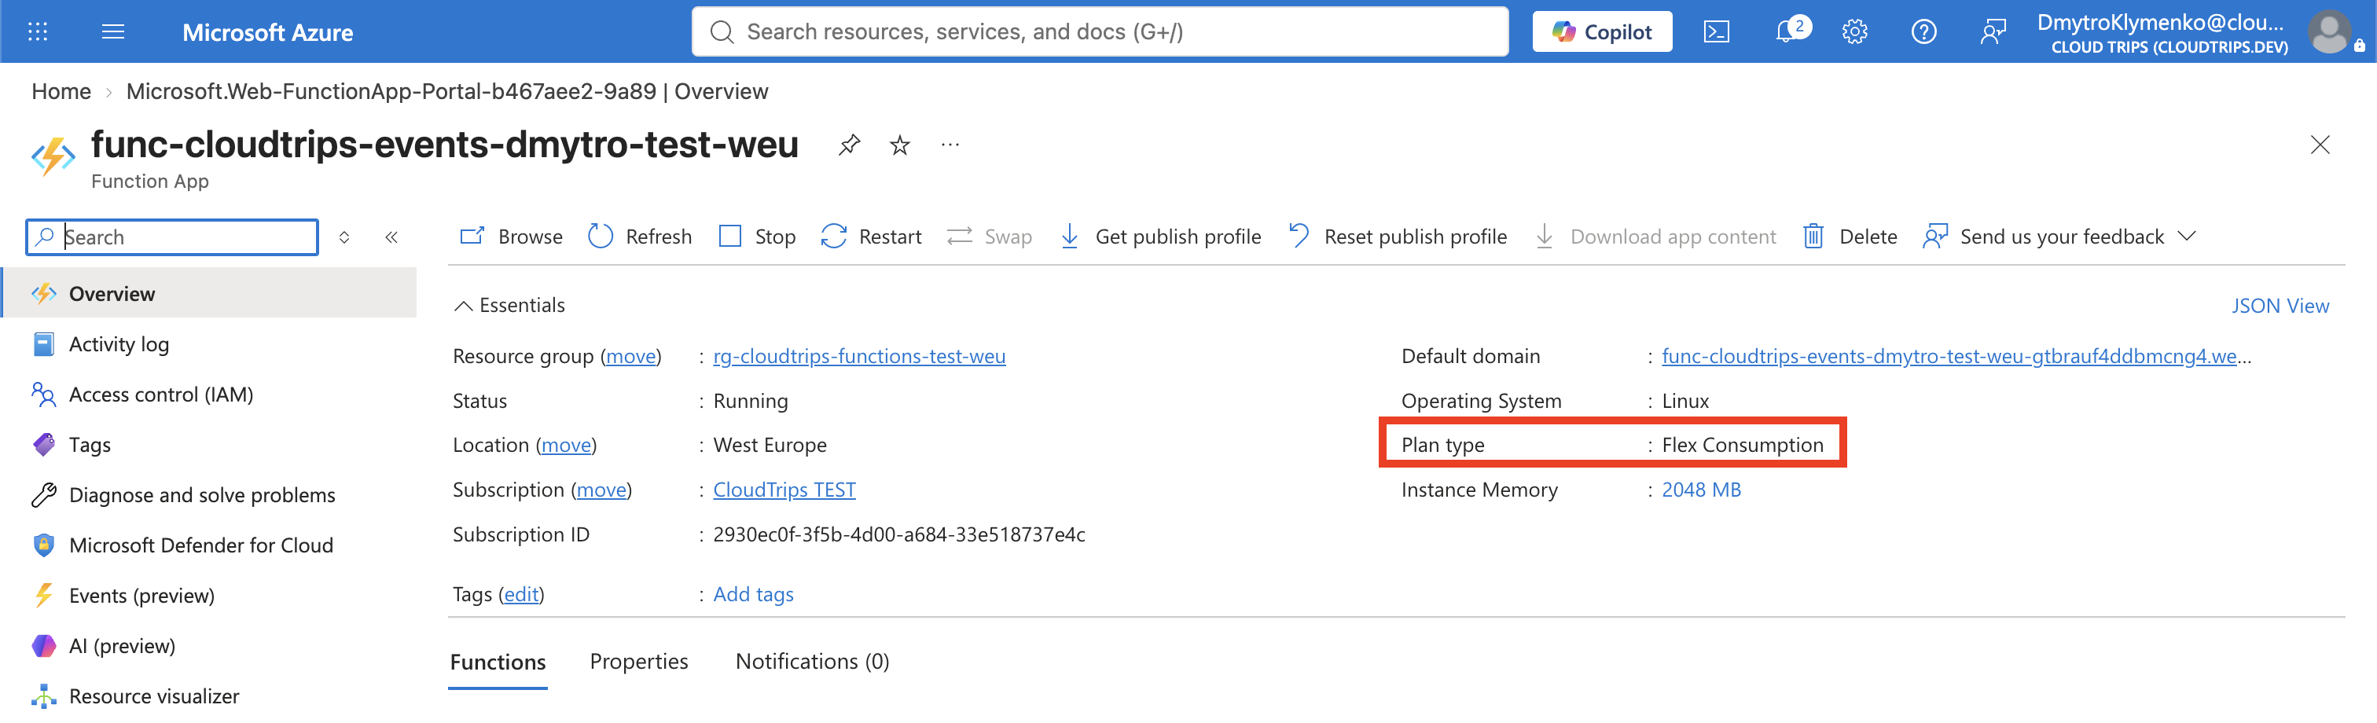Switch to the Notifications (0) tab

(812, 662)
